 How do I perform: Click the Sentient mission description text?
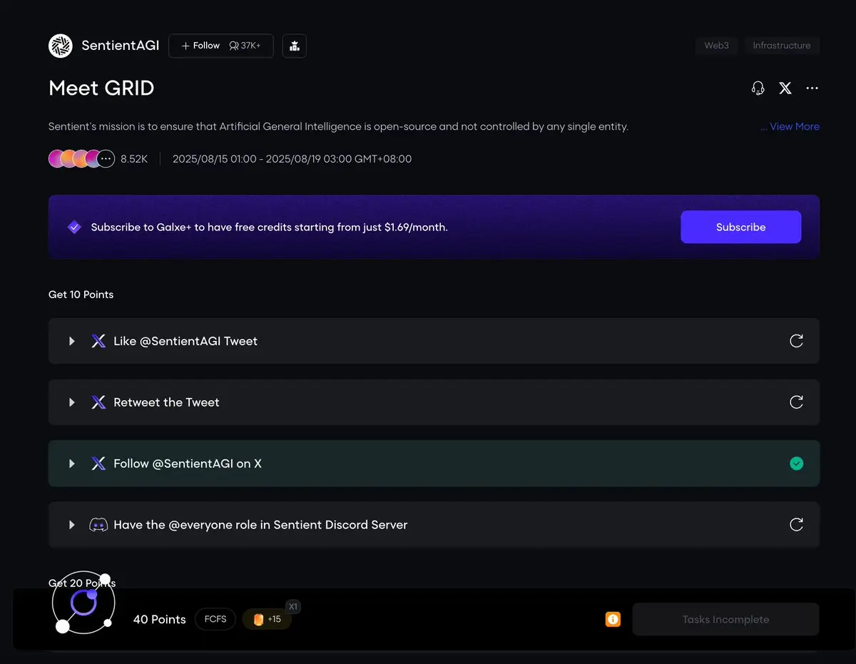coord(338,126)
